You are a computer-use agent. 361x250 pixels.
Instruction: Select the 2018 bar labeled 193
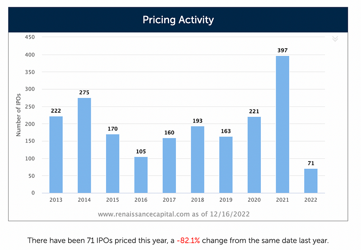click(x=198, y=160)
